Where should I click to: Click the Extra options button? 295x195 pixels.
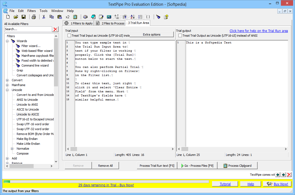click(152, 34)
